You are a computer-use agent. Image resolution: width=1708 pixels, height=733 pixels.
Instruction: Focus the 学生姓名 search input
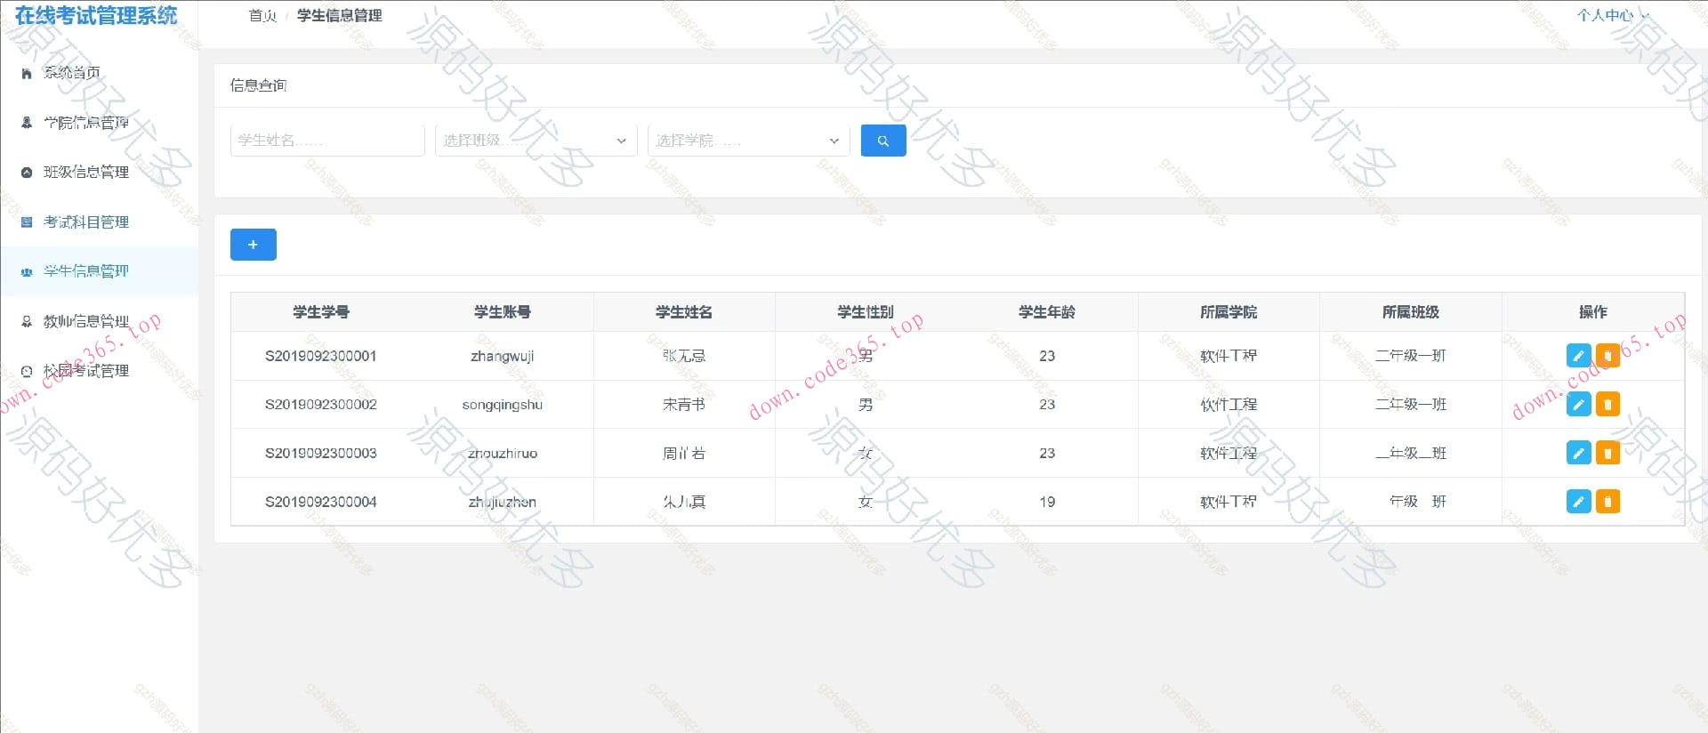[x=327, y=141]
